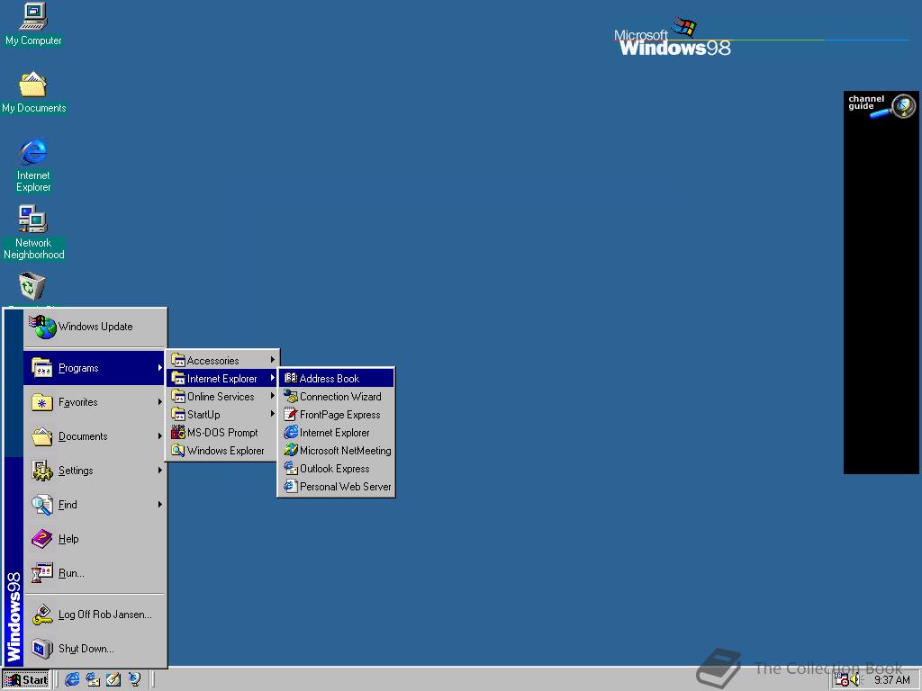Launch Outlook Express from Quick Launch bar
Image resolution: width=922 pixels, height=691 pixels.
coord(93,680)
